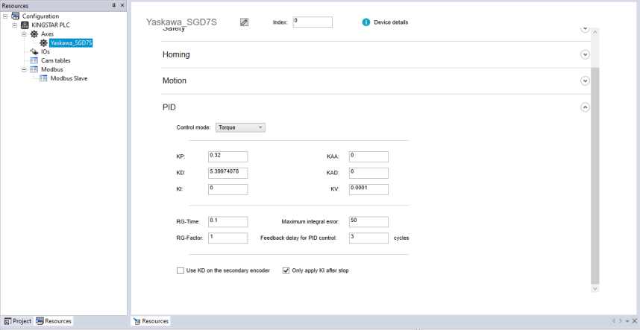Collapse the Axes tree node
Image resolution: width=640 pixels, height=330 pixels.
(24, 34)
